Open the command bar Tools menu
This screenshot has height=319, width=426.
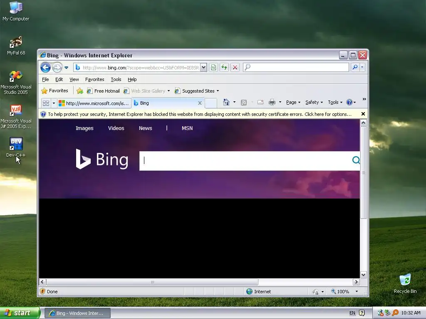pos(335,102)
